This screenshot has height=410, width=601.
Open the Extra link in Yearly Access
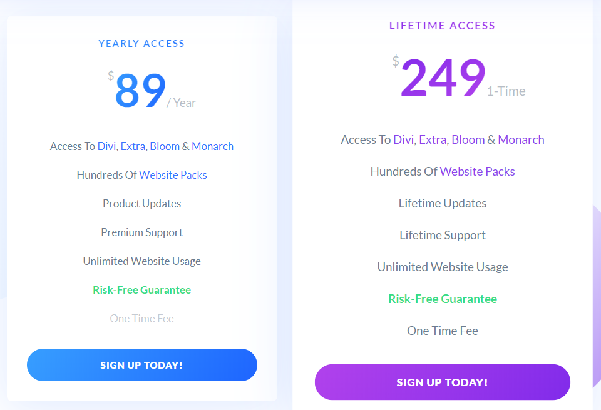tap(133, 146)
